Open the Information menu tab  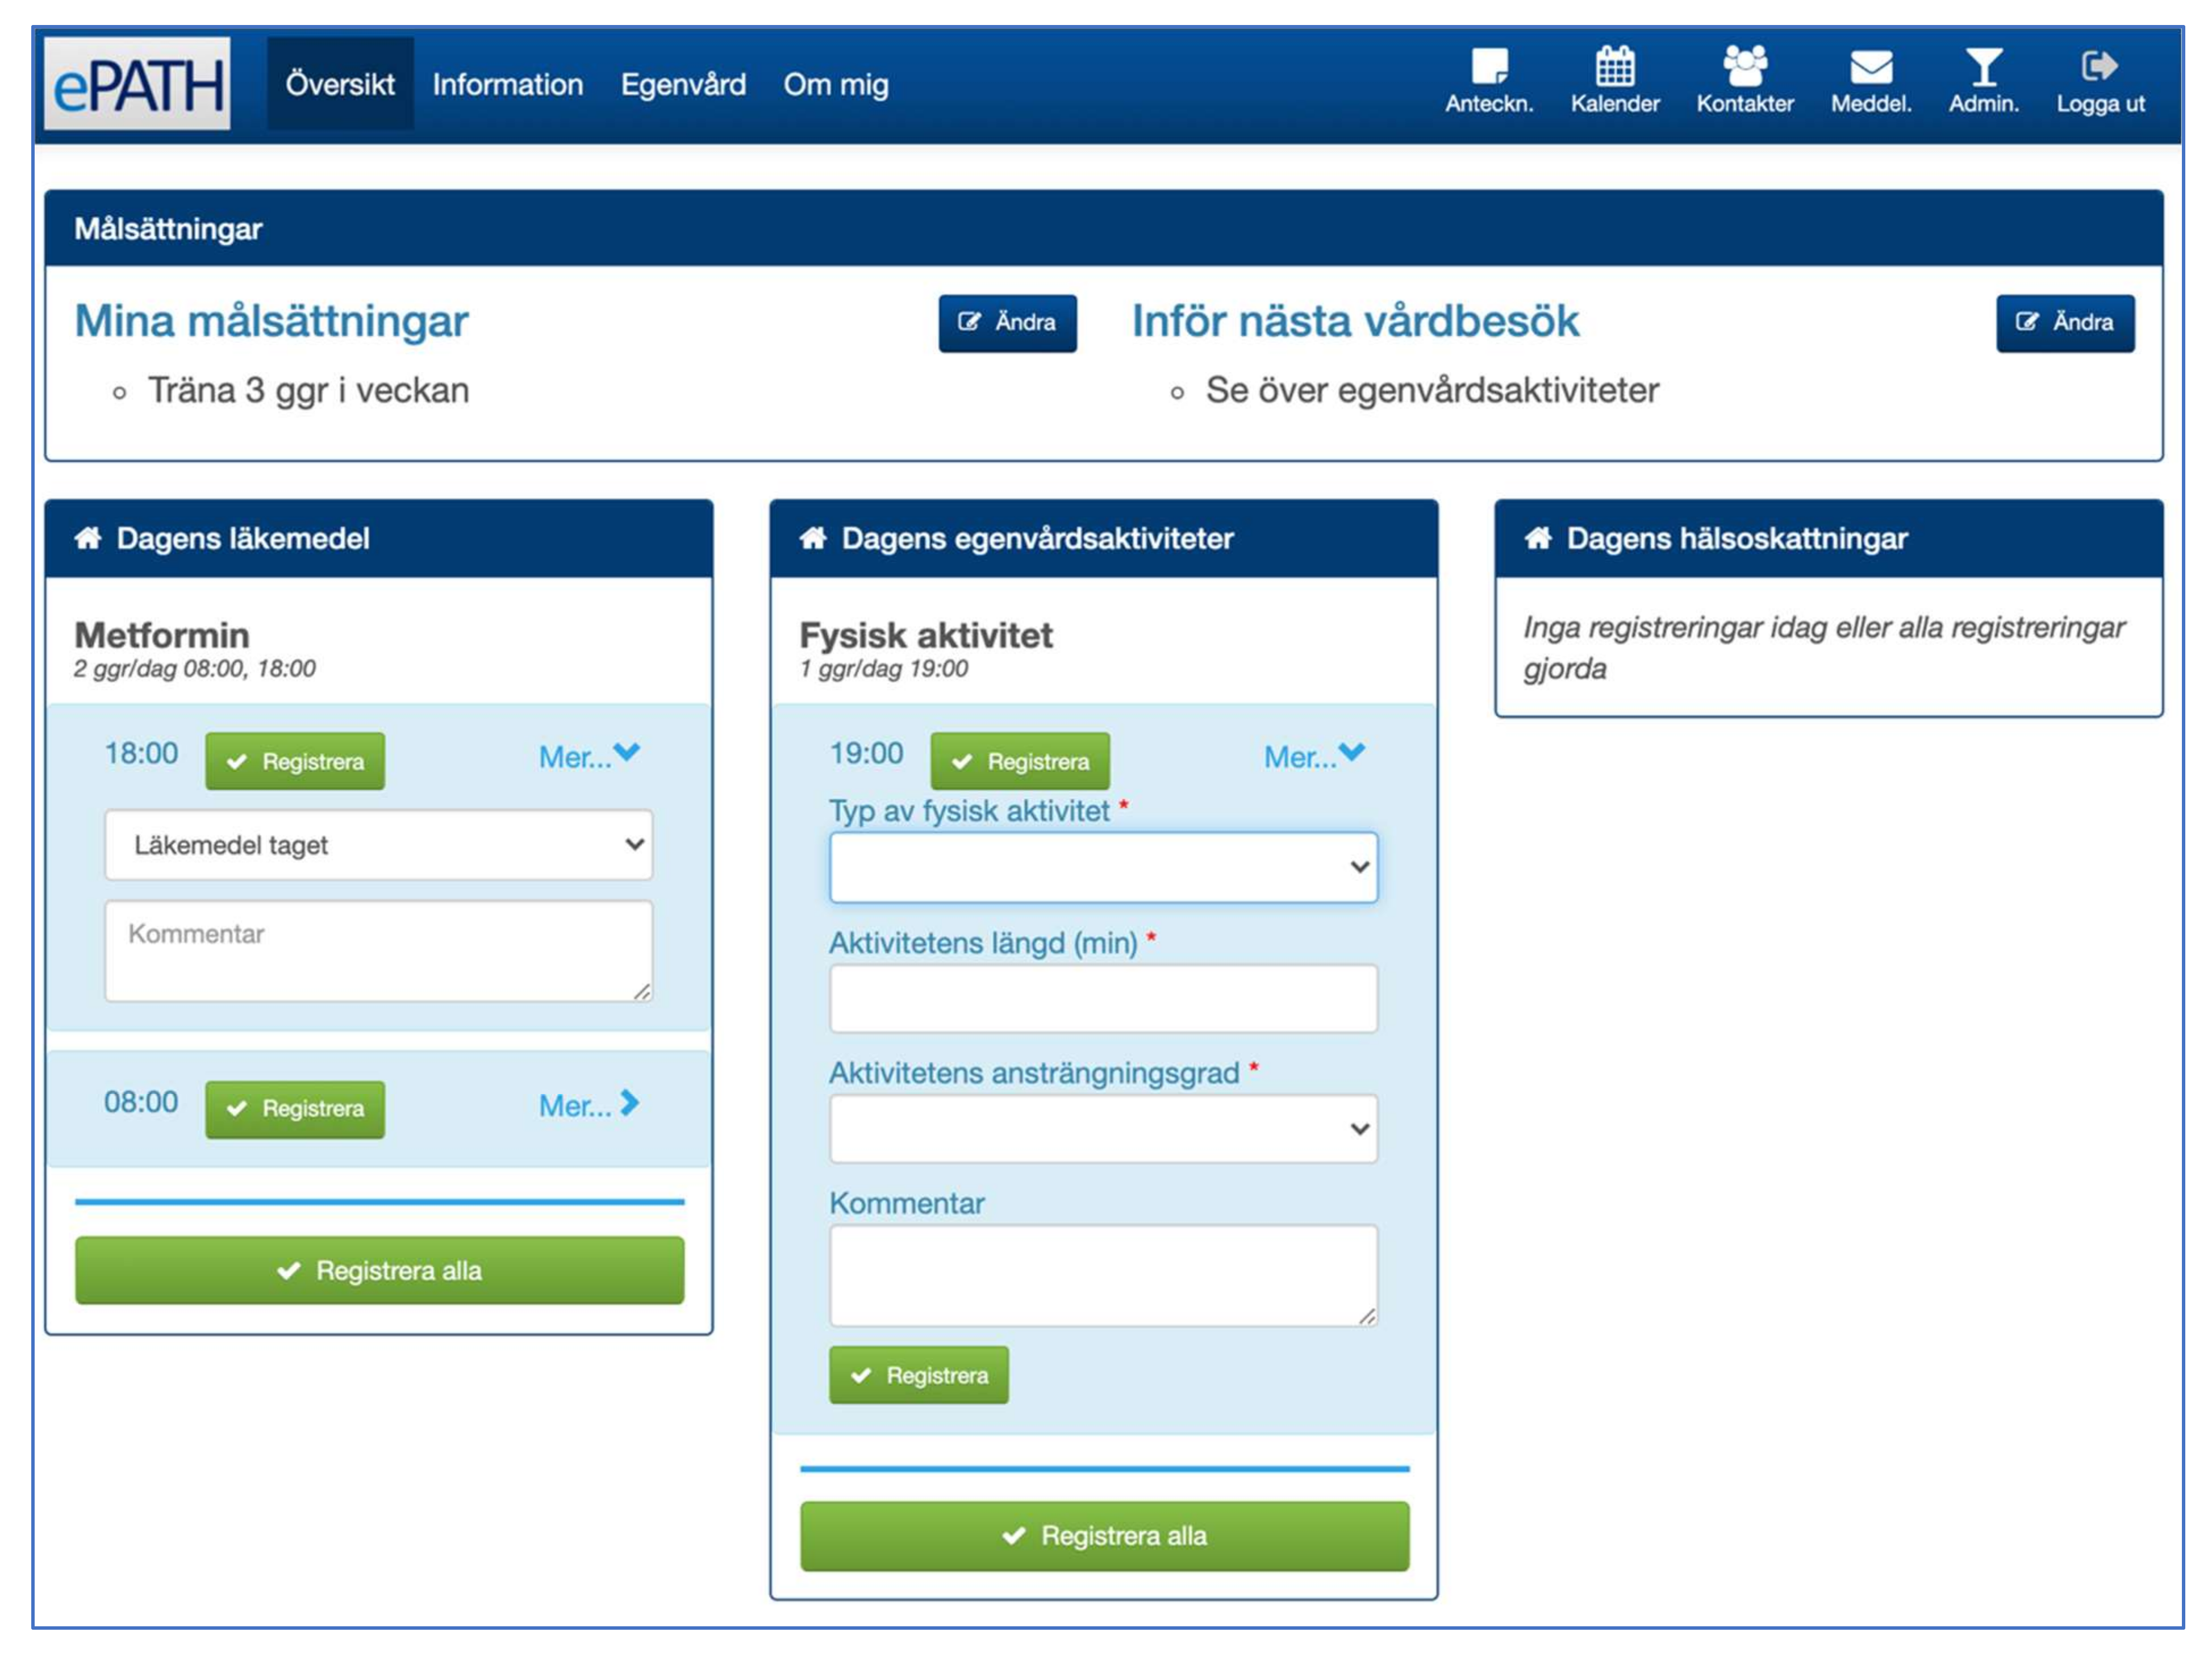(x=507, y=84)
